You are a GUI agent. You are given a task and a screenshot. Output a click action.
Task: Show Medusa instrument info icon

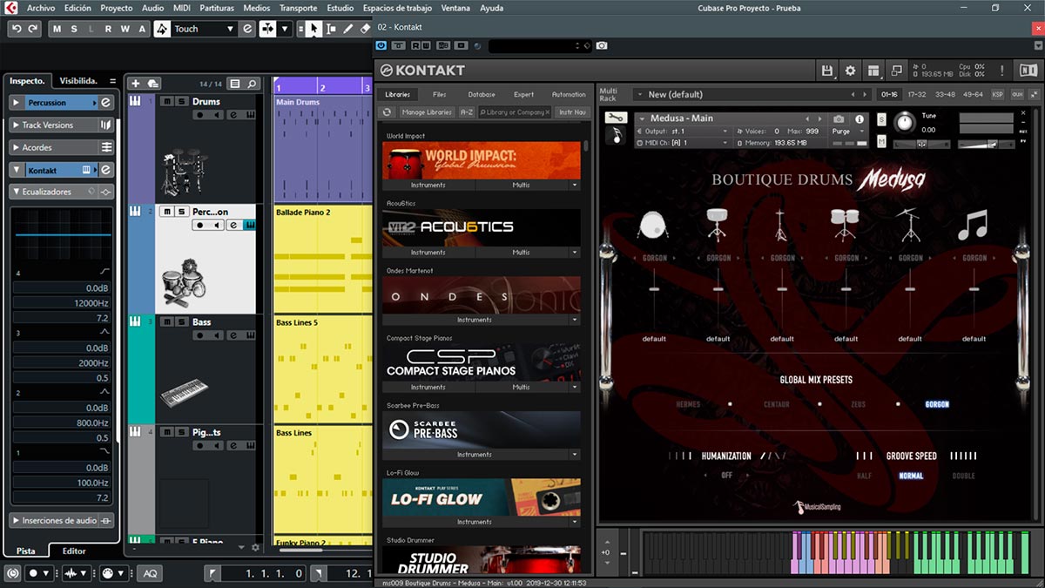click(x=860, y=118)
